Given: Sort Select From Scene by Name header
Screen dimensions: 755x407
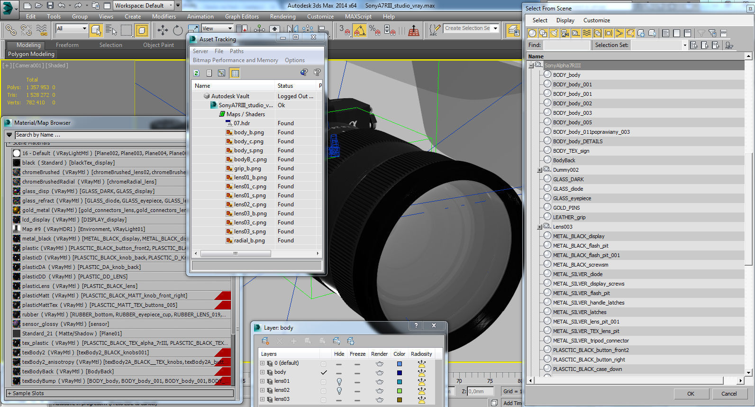Looking at the screenshot, I should 637,56.
